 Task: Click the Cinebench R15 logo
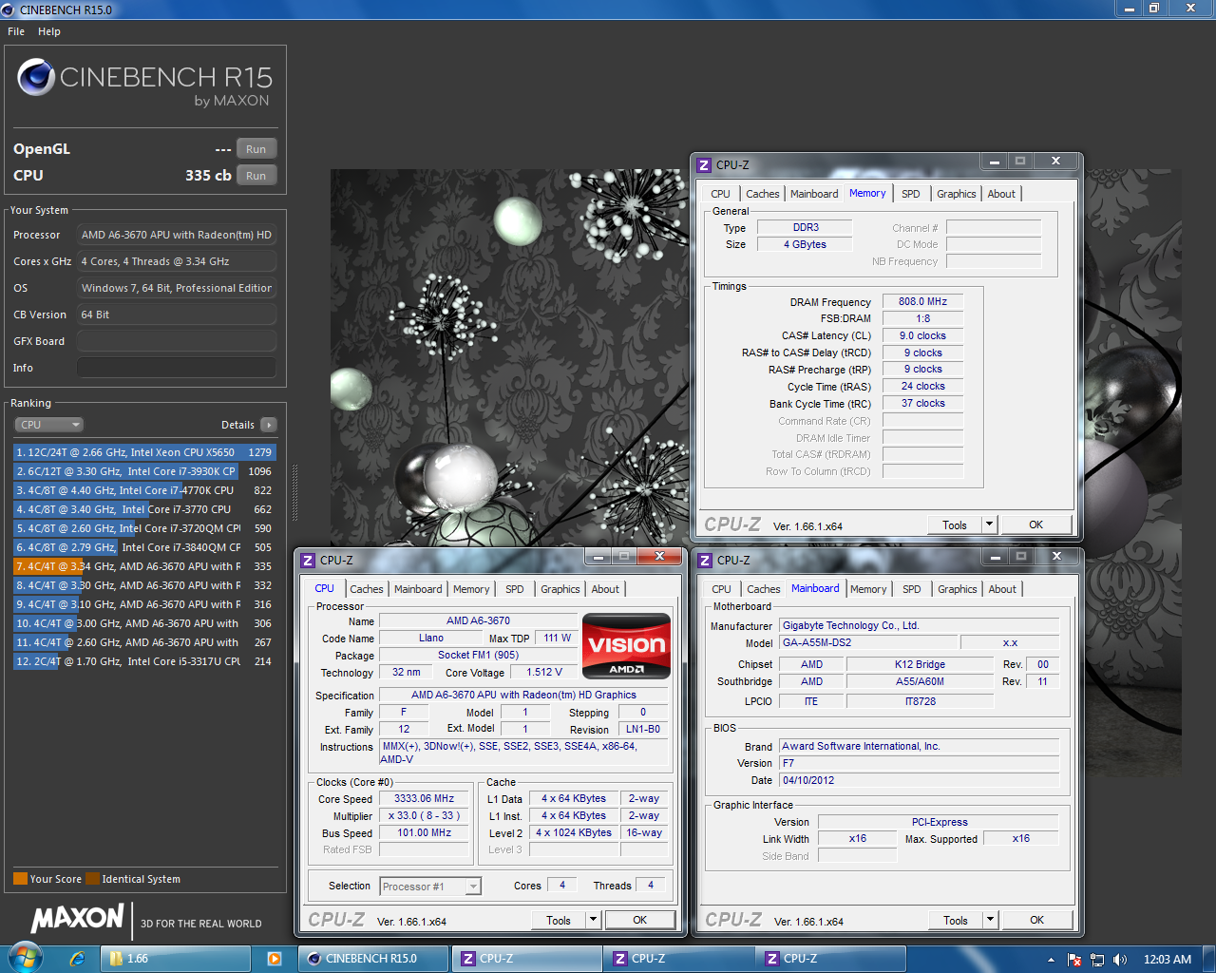(144, 84)
